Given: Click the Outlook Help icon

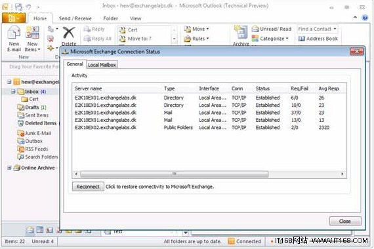Looking at the screenshot, I should point(365,18).
